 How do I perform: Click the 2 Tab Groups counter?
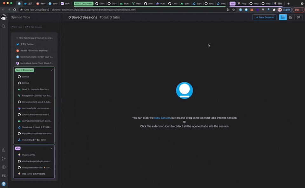(x=34, y=27)
